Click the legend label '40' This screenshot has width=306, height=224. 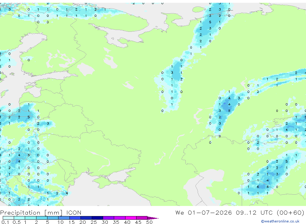(127, 222)
